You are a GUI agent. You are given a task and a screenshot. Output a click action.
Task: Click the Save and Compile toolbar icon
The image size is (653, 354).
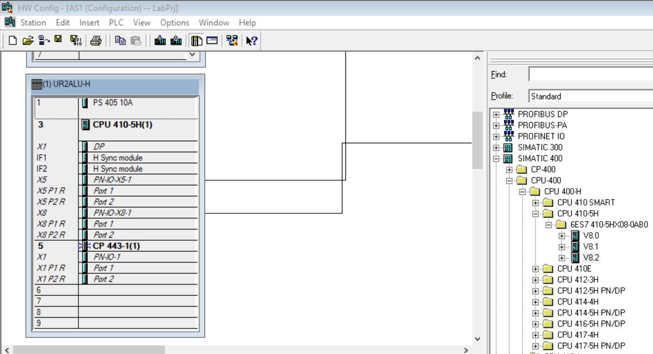click(76, 40)
